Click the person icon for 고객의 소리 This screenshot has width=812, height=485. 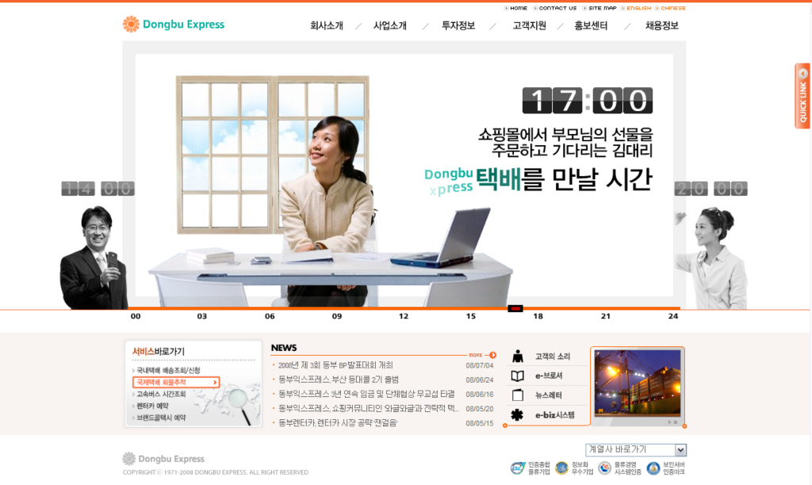[517, 356]
